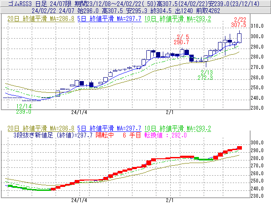This screenshot has height=206, width=271.
Task: Click the 20日 終値平滑 legend in lower chart
Action: click(41, 128)
